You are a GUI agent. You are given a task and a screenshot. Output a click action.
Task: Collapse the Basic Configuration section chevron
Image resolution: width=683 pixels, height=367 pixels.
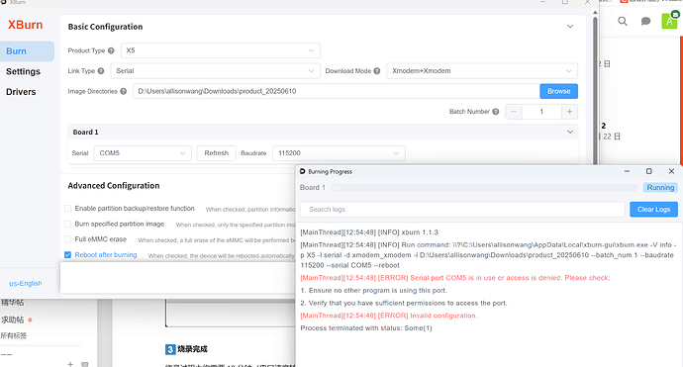pyautogui.click(x=570, y=27)
